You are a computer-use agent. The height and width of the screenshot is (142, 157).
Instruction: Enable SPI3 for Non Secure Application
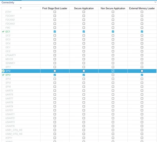coord(113,75)
